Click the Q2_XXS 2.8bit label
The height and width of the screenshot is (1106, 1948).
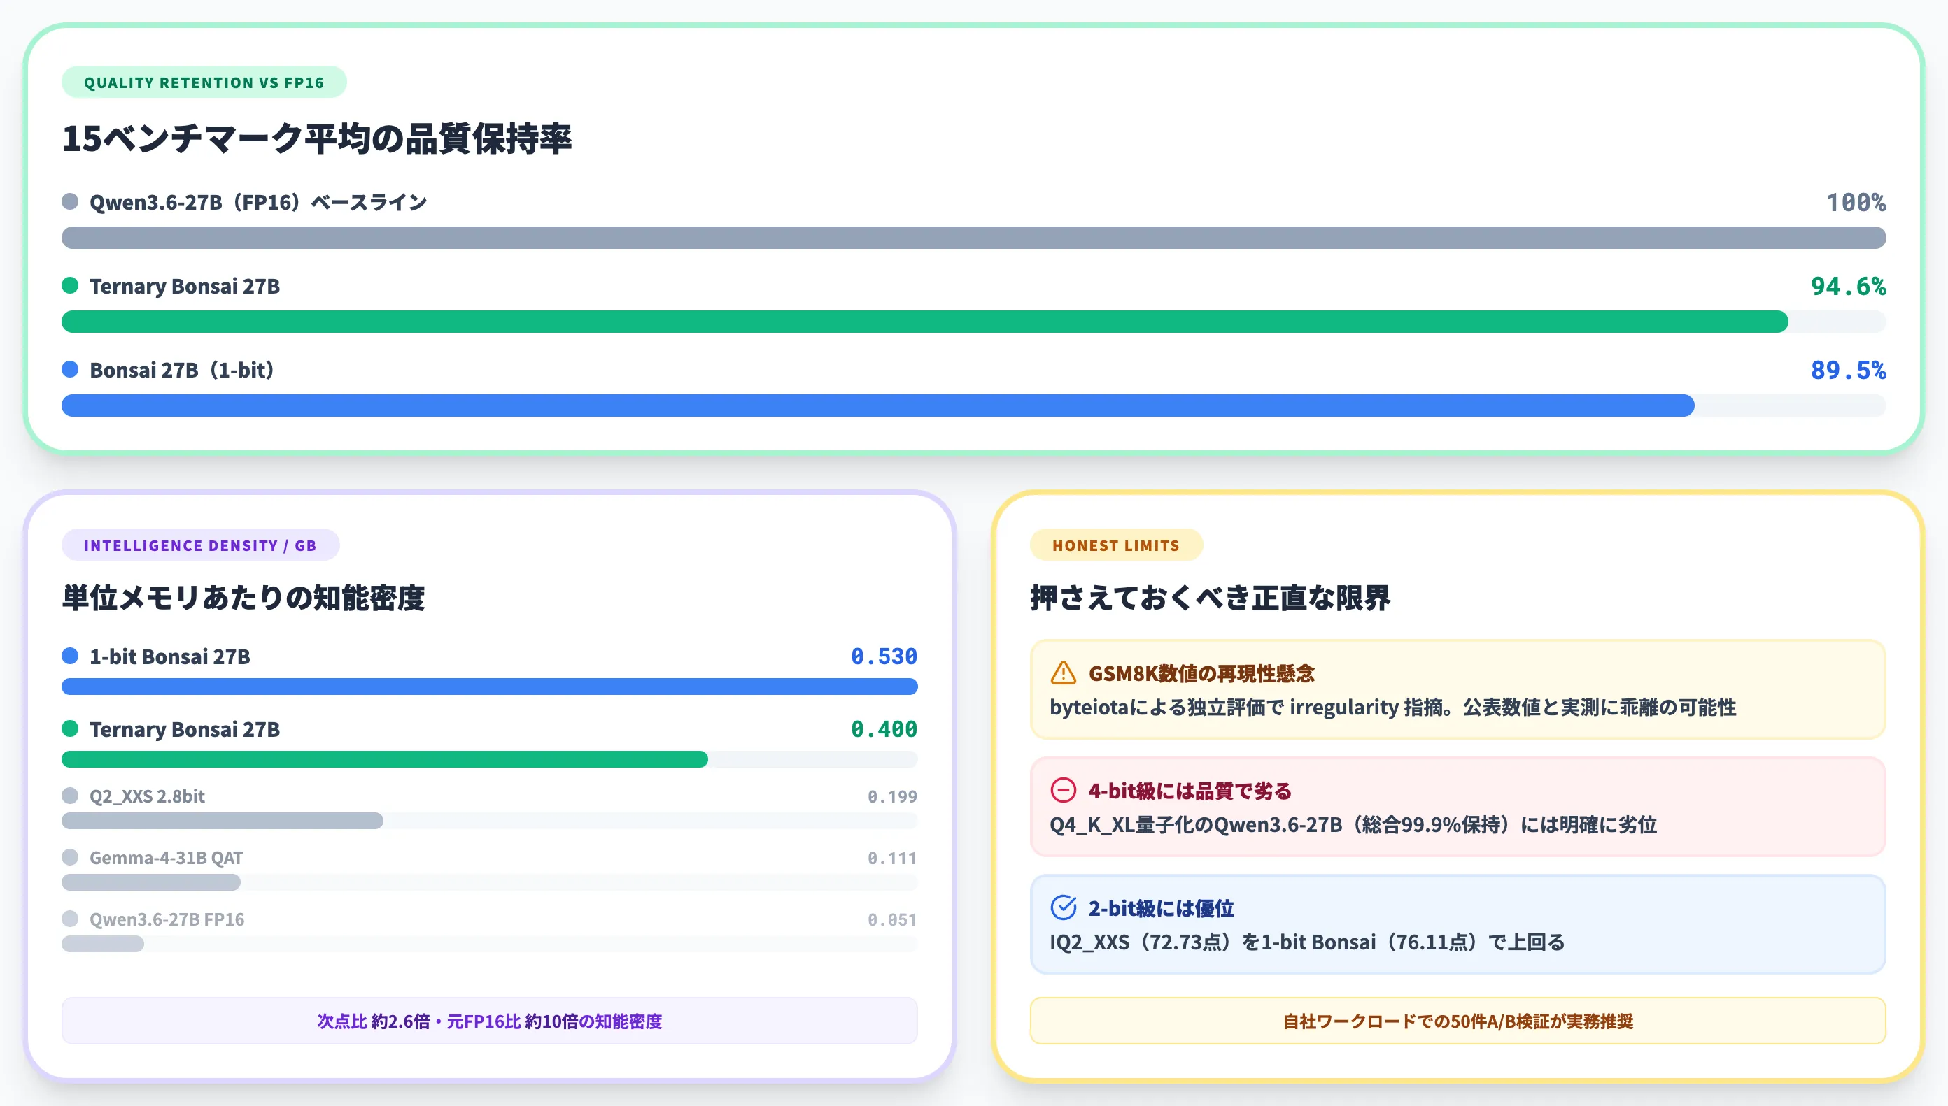point(148,796)
